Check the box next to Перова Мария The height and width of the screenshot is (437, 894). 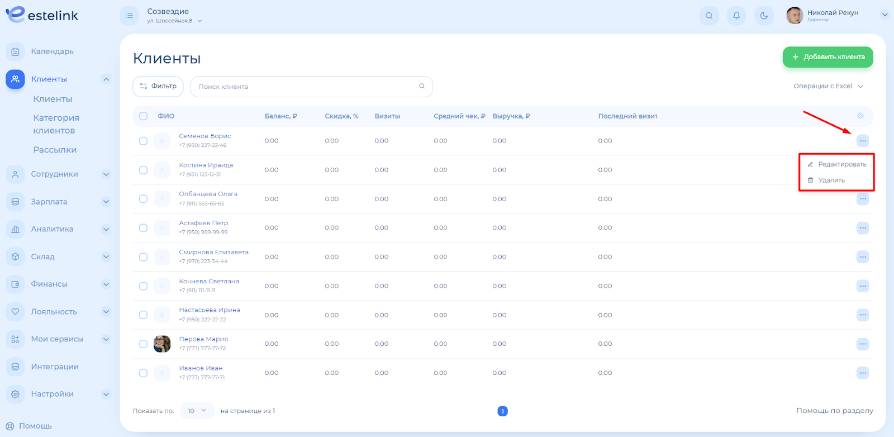[x=143, y=344]
